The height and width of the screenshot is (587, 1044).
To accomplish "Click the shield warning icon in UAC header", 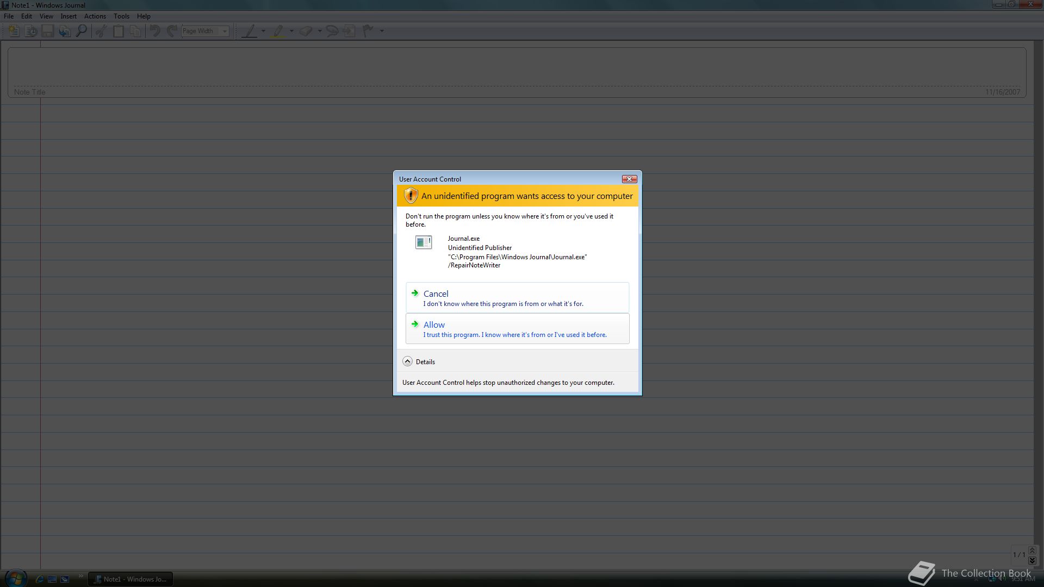I will point(411,196).
